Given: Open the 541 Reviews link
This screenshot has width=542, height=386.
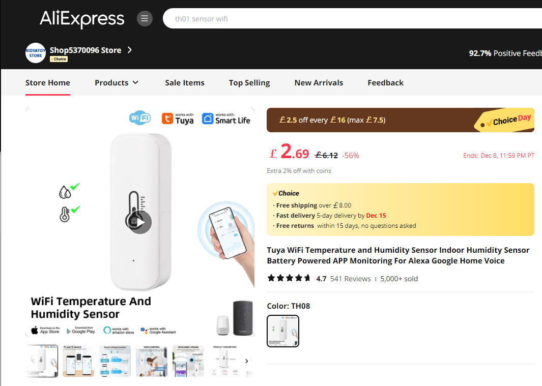Looking at the screenshot, I should (350, 279).
